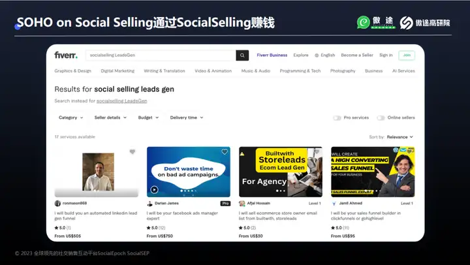Click automated linkedin lead gen funnel title
The image size is (470, 265).
coord(95,216)
